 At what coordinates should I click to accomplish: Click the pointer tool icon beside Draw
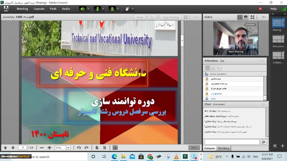pos(152,17)
